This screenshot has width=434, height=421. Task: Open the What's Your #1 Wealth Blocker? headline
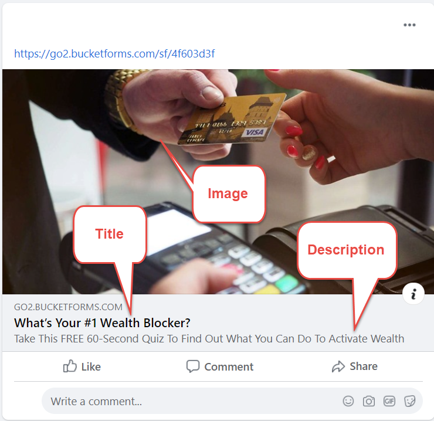[102, 323]
